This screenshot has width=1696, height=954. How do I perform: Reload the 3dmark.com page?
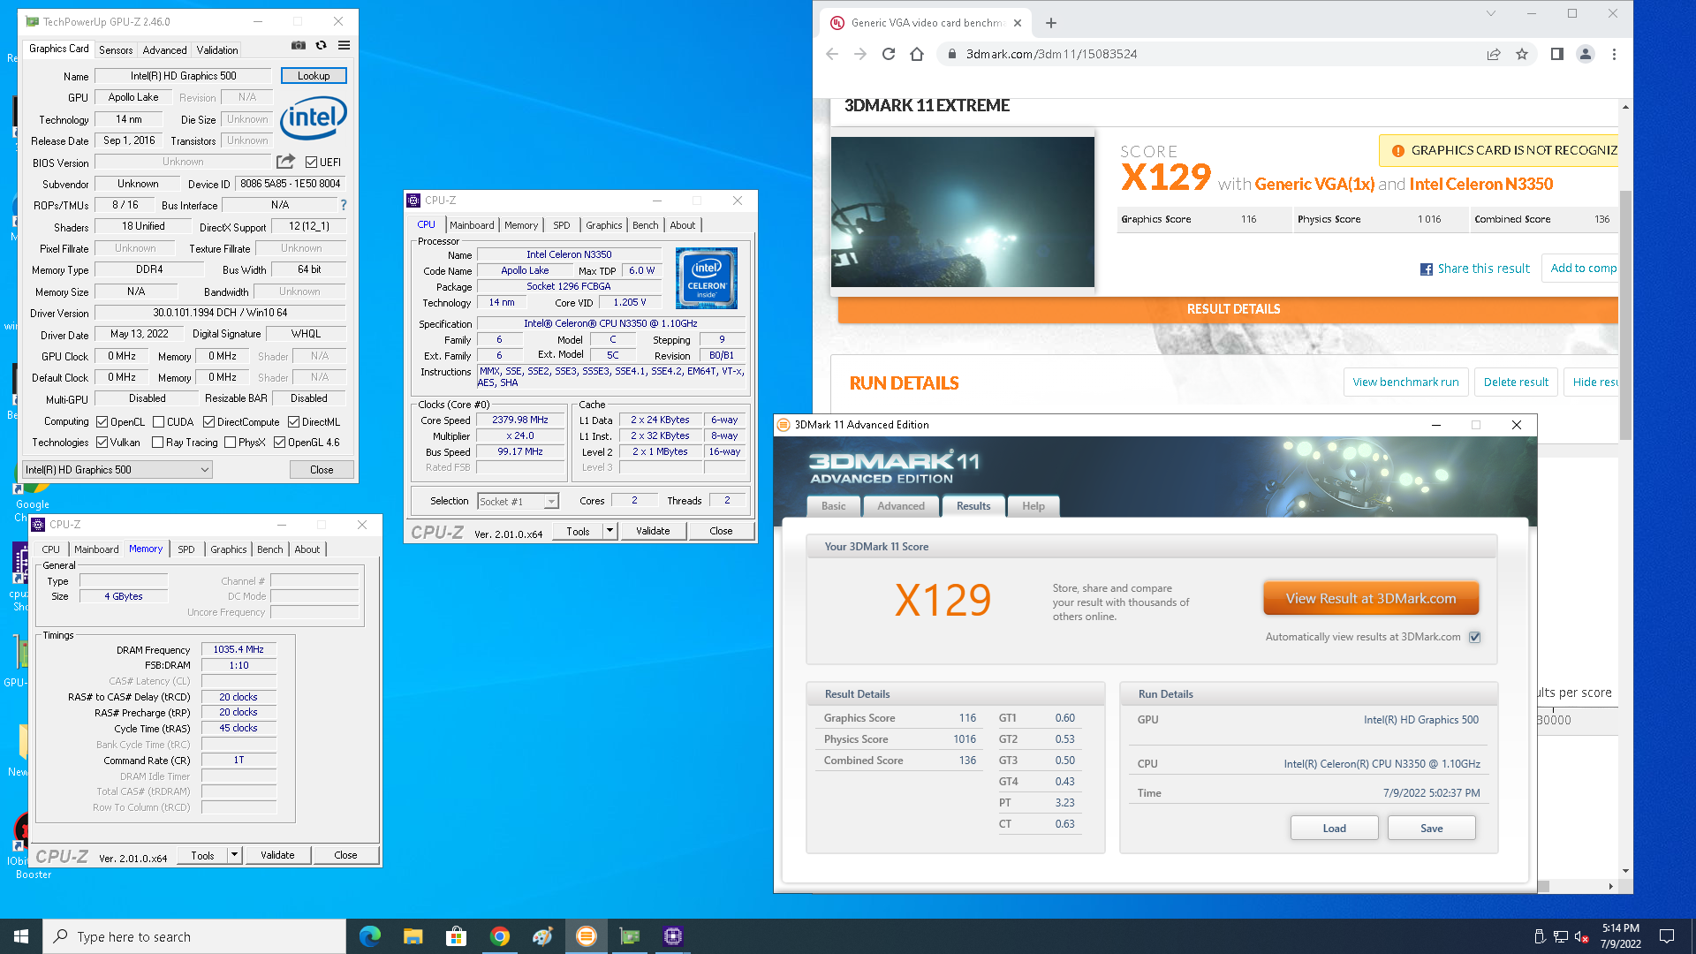[x=889, y=54]
